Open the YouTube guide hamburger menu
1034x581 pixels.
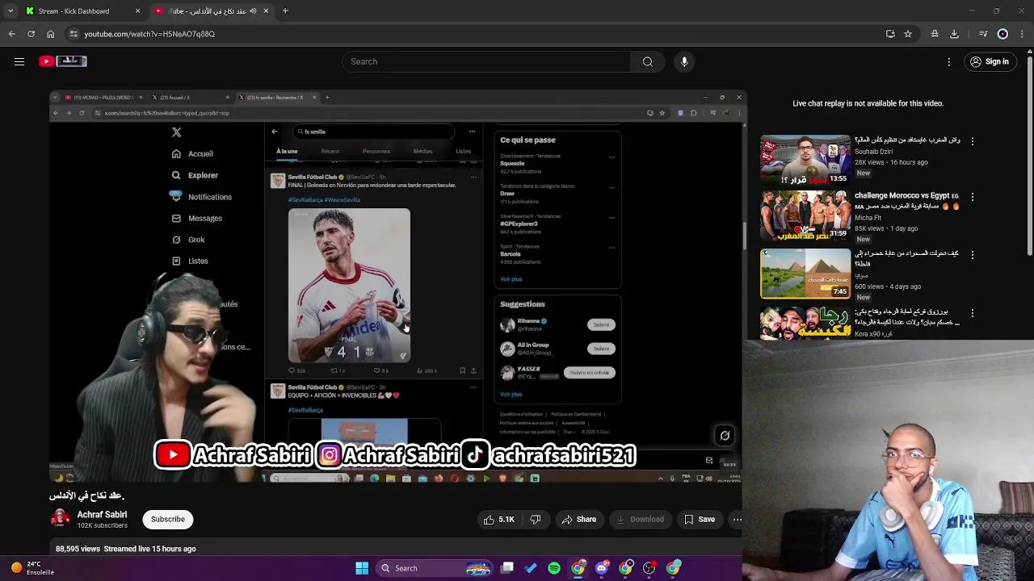pyautogui.click(x=19, y=61)
